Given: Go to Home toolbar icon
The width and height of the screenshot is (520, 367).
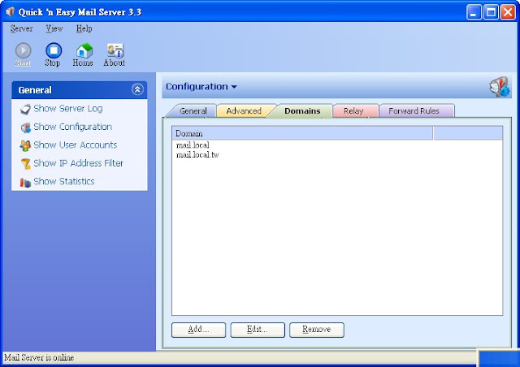Looking at the screenshot, I should [x=84, y=50].
